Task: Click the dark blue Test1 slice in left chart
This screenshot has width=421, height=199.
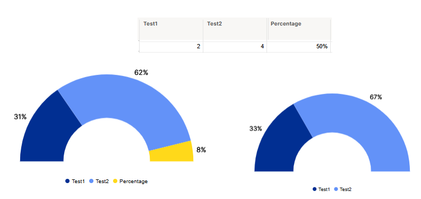Action: pos(48,132)
